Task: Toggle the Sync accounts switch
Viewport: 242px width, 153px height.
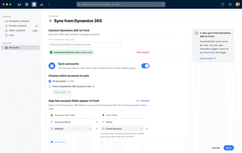Action: (145, 66)
